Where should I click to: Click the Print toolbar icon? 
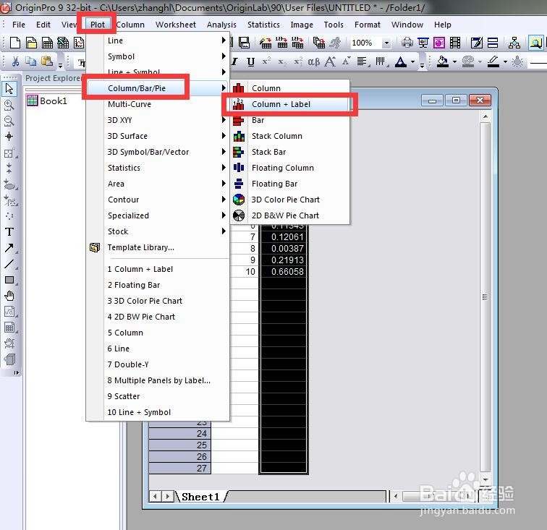point(407,43)
